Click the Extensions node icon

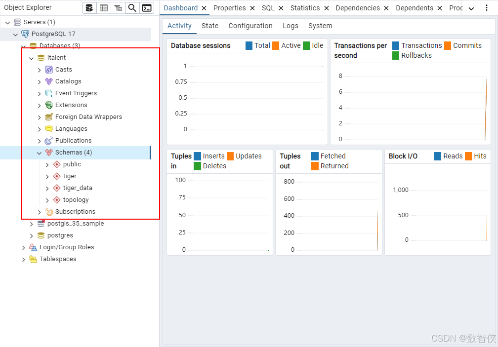[49, 105]
